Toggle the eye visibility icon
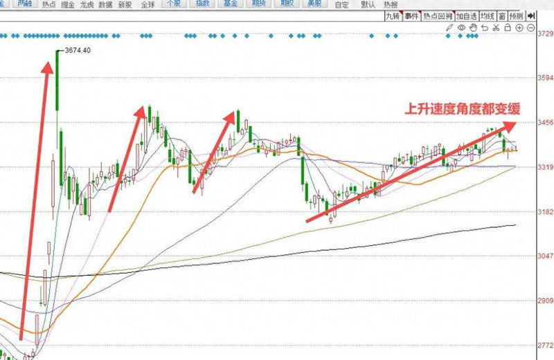Screen dimensions: 554x360 coord(461,28)
